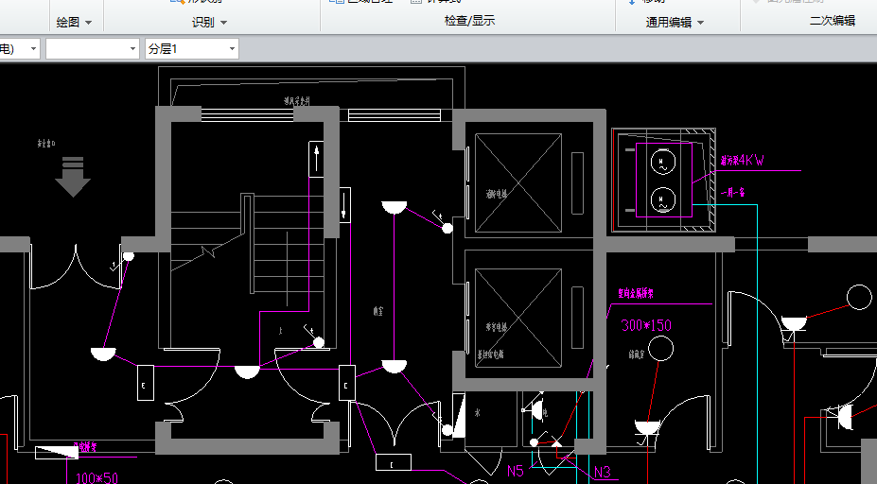Select the magenta 4KW pump label
Viewport: 877px width, 484px height.
tap(743, 161)
